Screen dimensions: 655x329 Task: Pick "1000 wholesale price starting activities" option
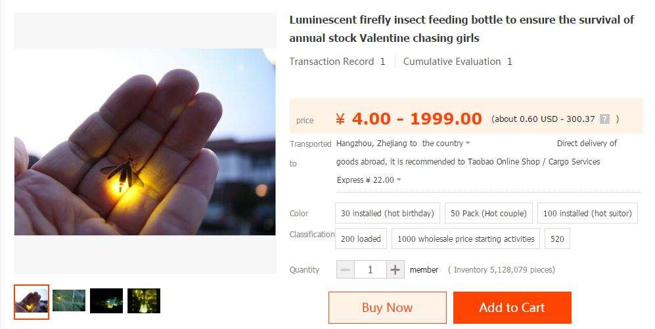pyautogui.click(x=466, y=239)
